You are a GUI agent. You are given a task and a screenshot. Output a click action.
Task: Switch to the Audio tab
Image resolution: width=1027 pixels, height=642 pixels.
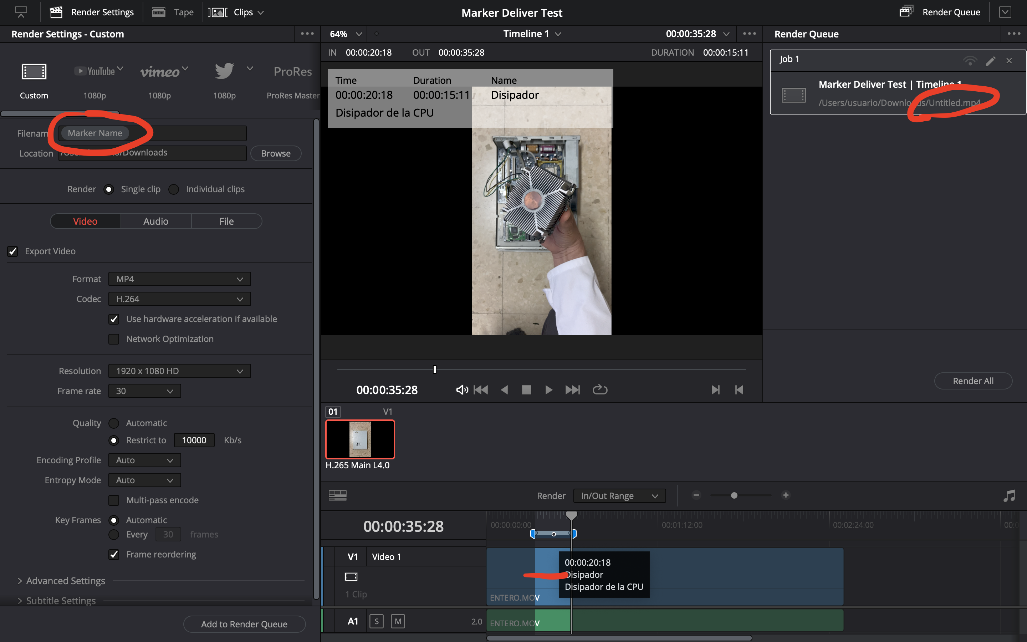tap(156, 221)
